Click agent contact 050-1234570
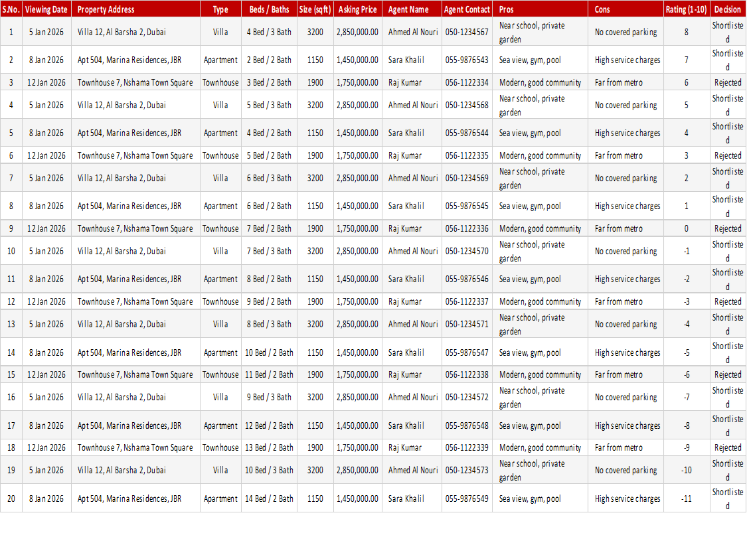The image size is (747, 537). tap(467, 251)
